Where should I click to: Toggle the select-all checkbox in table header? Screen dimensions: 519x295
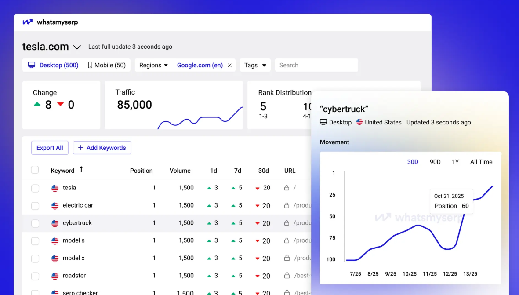pos(35,170)
